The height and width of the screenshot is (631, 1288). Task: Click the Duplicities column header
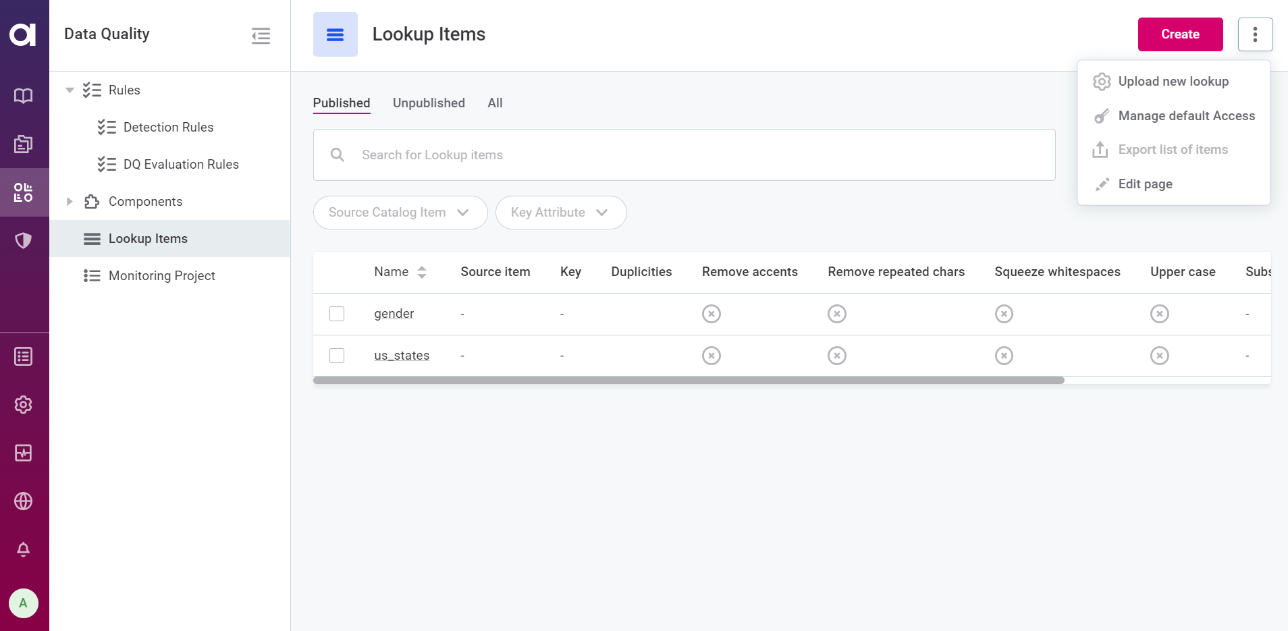(641, 272)
